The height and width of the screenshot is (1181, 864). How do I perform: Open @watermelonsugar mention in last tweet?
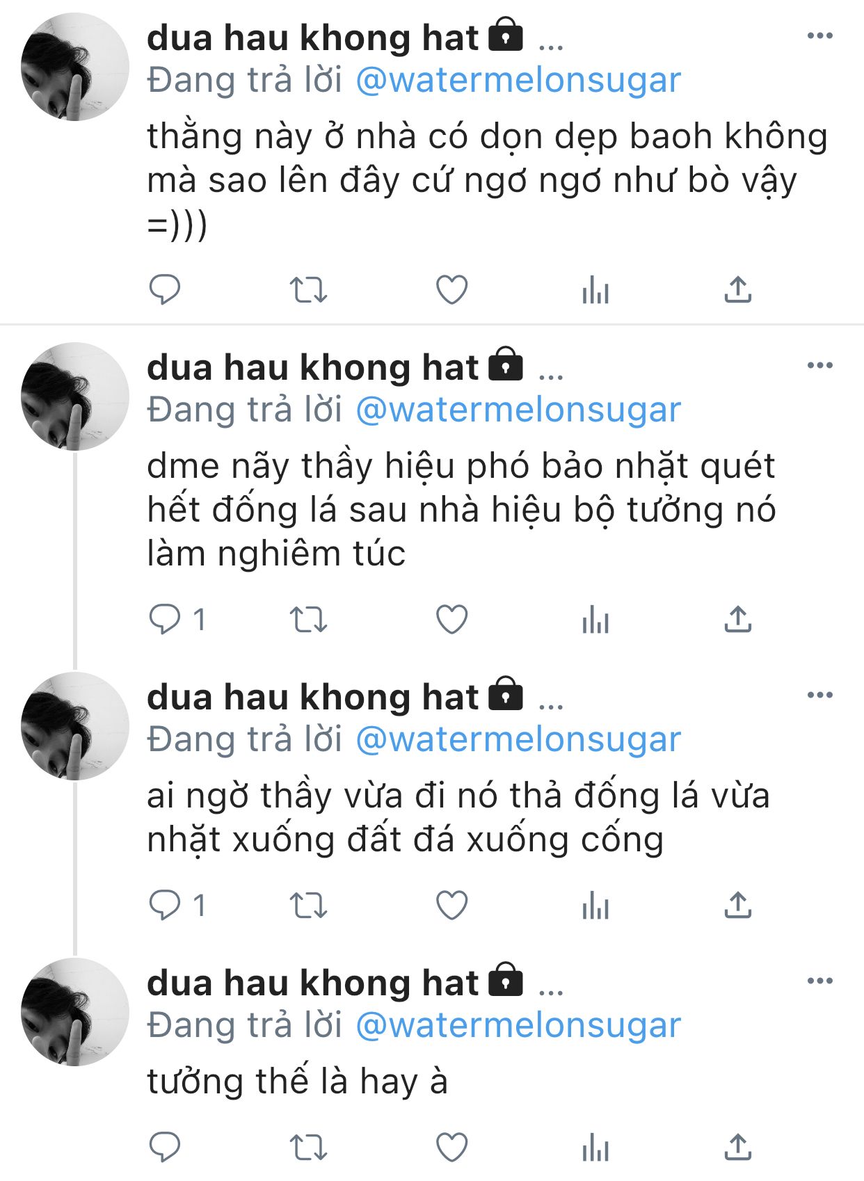tap(518, 1026)
